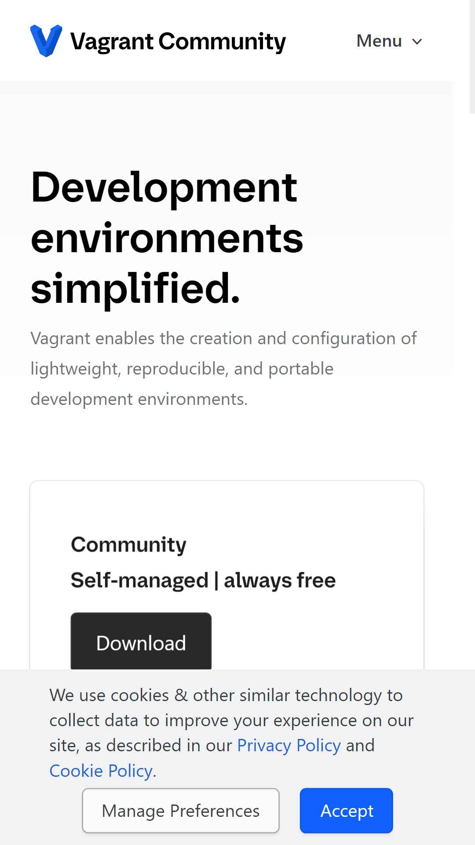Select the 'Development environments simplified.' headline
The image size is (475, 845).
pyautogui.click(x=167, y=238)
